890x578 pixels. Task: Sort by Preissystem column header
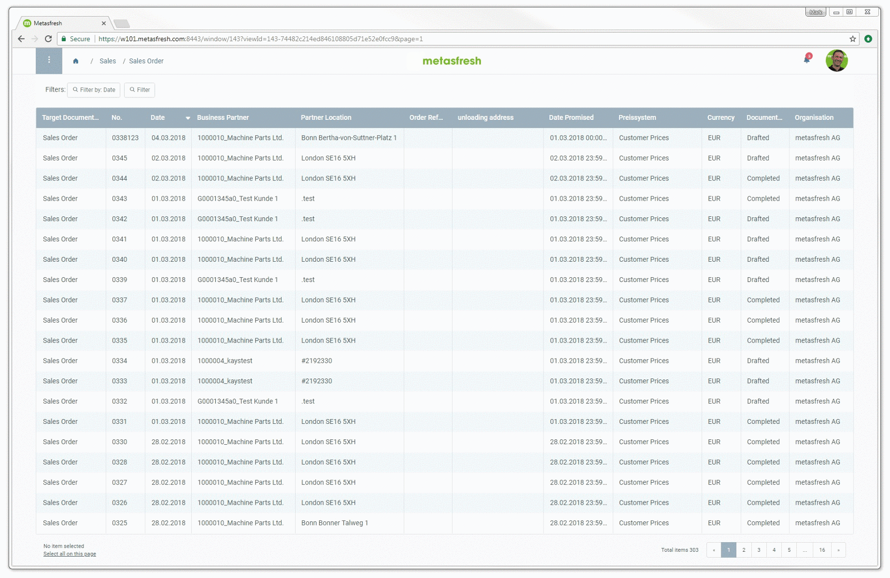[x=657, y=118]
